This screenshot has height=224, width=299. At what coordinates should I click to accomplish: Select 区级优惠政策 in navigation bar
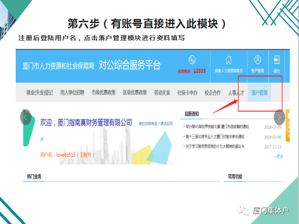[135, 93]
